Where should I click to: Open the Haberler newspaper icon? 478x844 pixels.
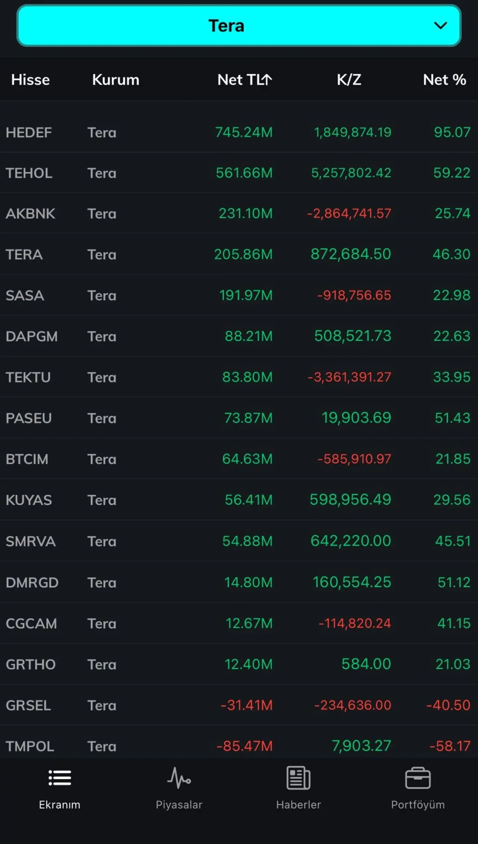(x=298, y=778)
